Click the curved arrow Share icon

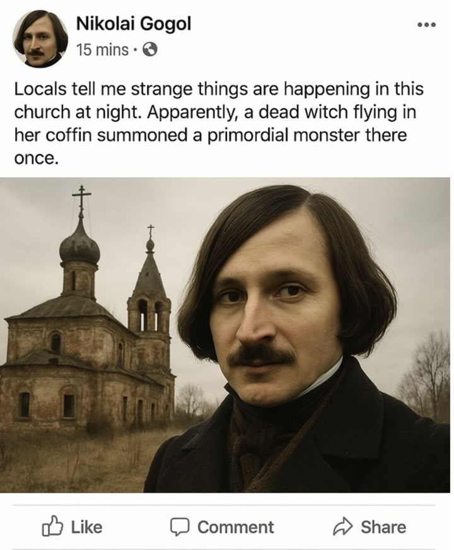pos(342,526)
